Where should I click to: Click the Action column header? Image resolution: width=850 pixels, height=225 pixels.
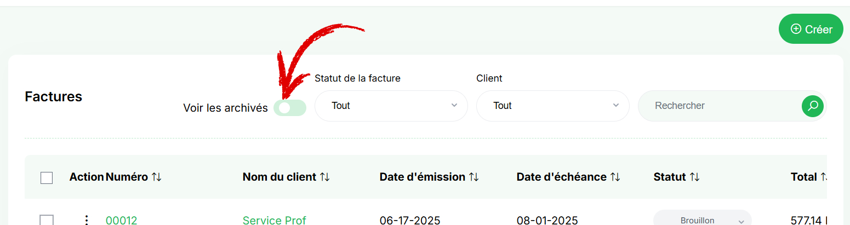(87, 177)
